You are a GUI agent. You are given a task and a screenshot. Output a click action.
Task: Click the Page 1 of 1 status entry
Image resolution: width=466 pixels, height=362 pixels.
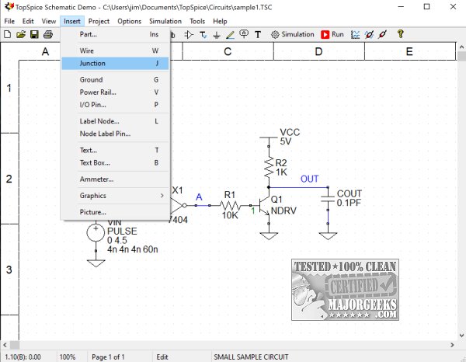click(x=108, y=357)
